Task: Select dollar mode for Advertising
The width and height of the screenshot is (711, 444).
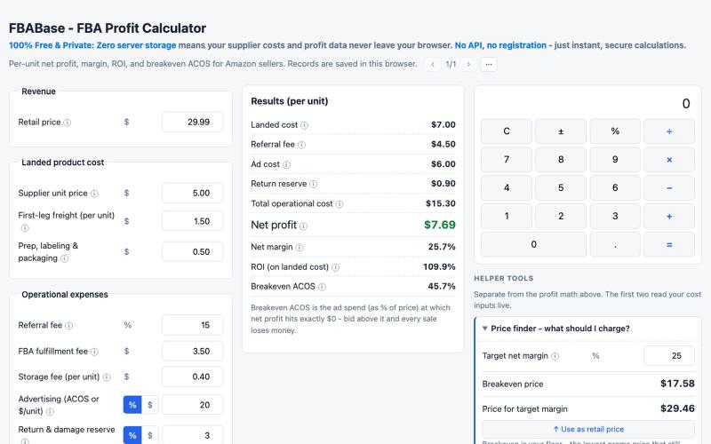Action: (150, 405)
